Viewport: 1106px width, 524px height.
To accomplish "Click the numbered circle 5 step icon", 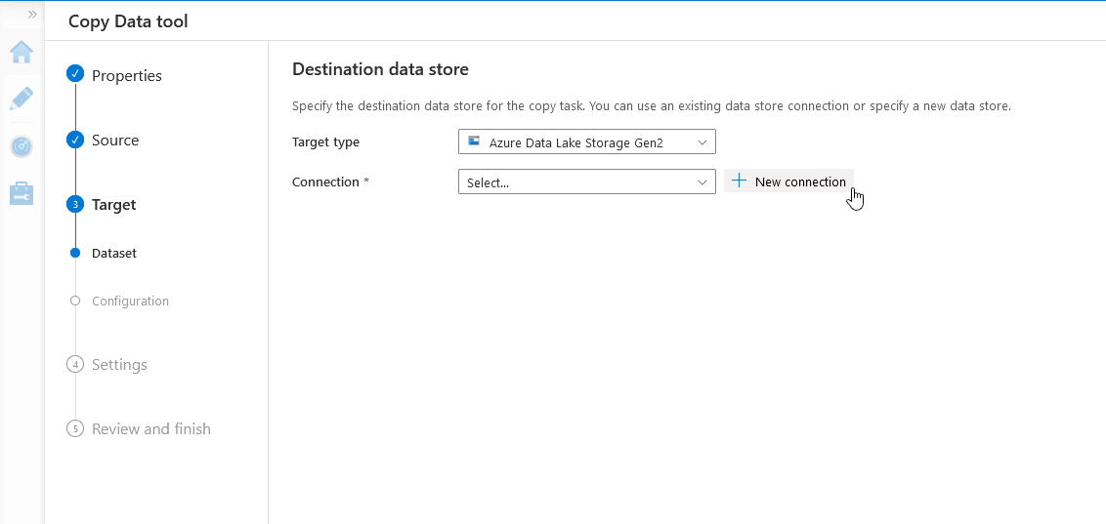I will [75, 429].
